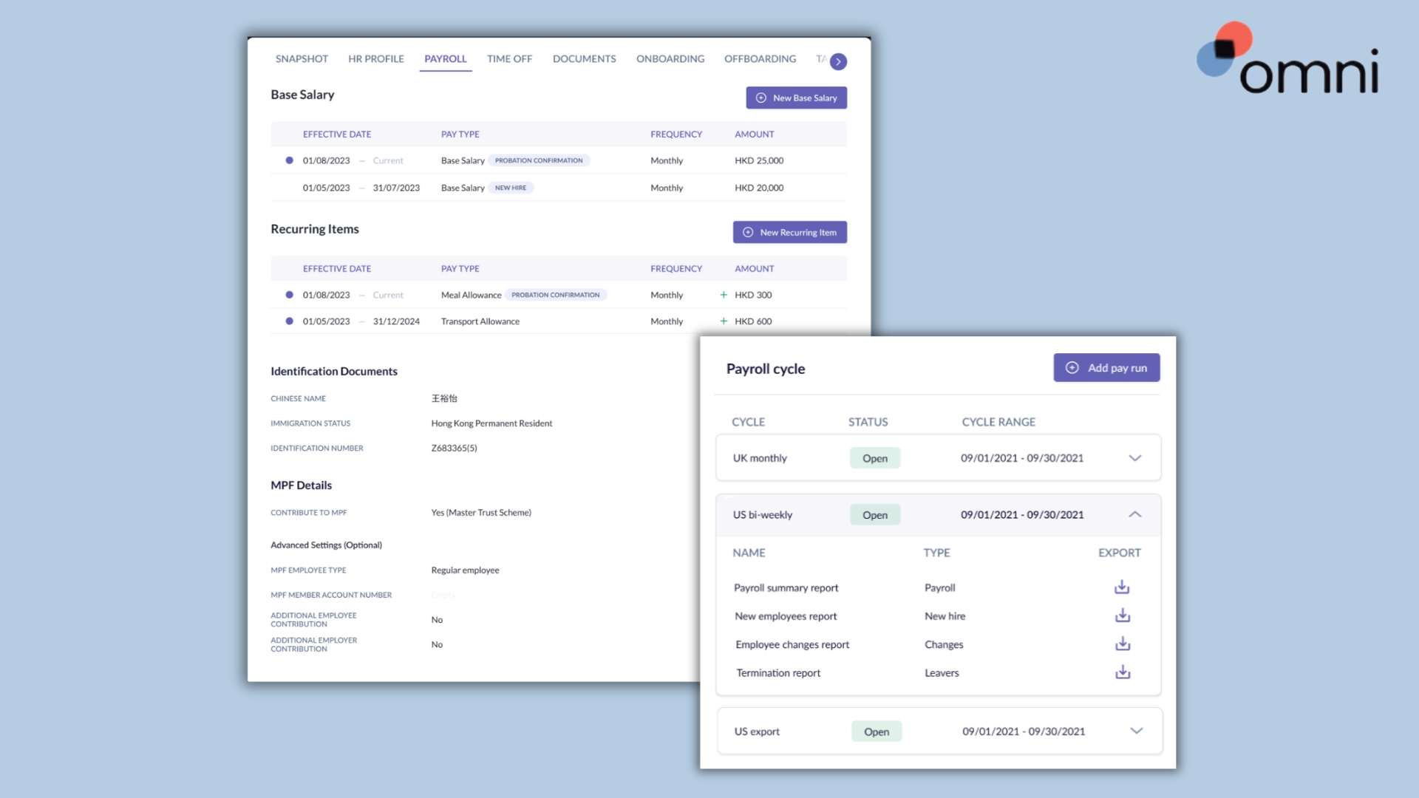Screen dimensions: 1419x798
Task: Click the HKD 25,000 amount
Action: (x=759, y=160)
